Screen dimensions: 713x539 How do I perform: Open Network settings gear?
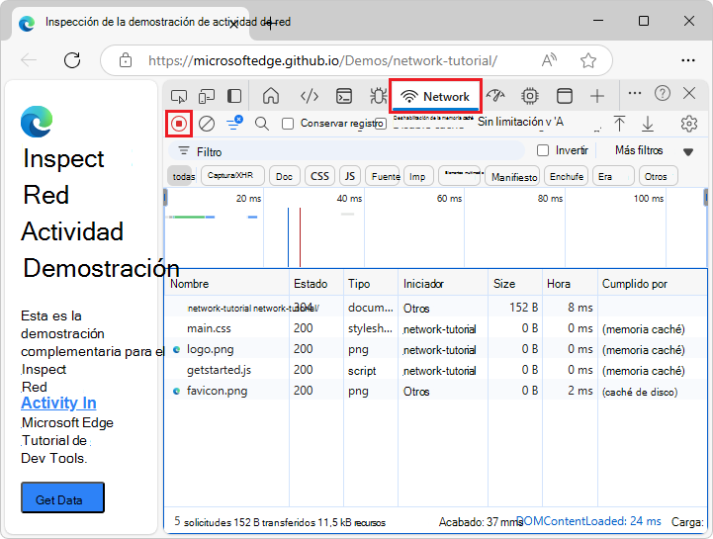688,124
